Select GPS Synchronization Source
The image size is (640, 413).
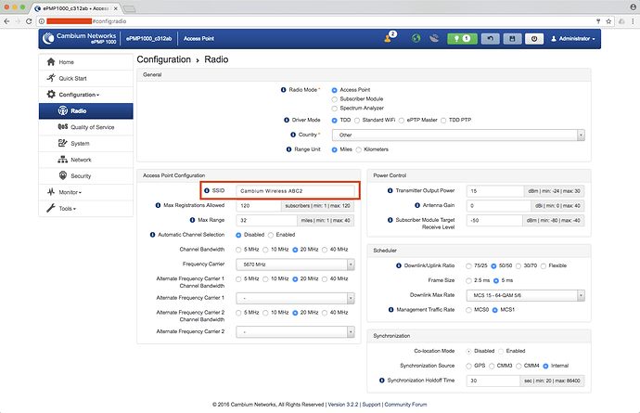coord(469,366)
